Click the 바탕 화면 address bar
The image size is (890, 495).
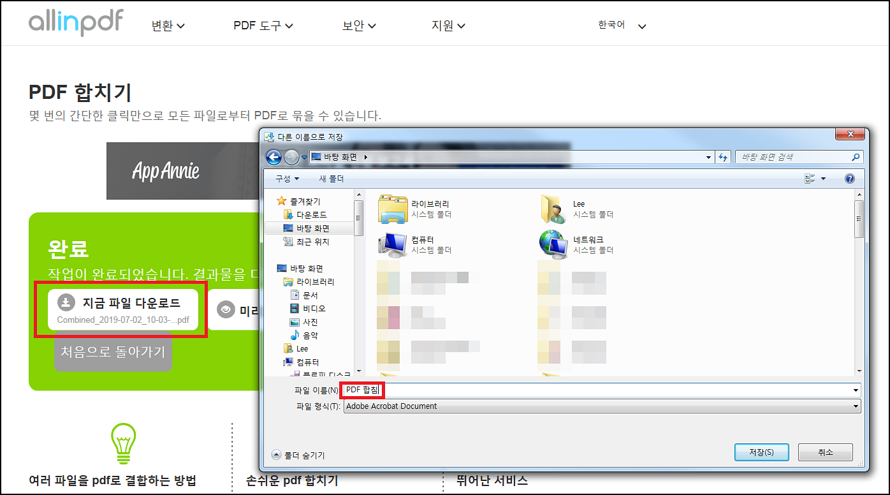pyautogui.click(x=511, y=157)
